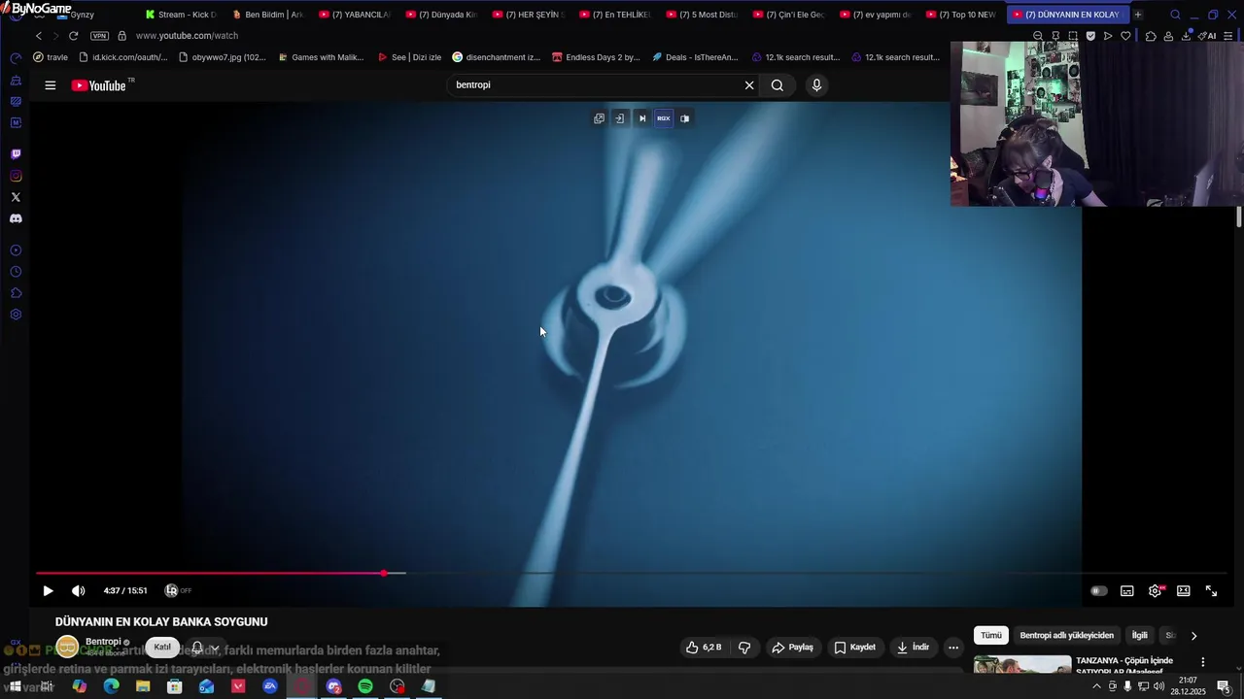Go back with browser back arrow

pyautogui.click(x=39, y=36)
